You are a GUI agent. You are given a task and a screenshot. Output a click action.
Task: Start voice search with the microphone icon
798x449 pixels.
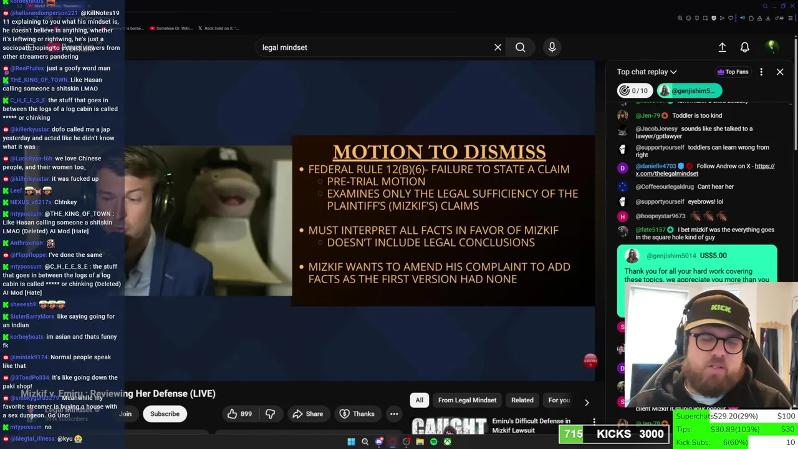[x=552, y=47]
